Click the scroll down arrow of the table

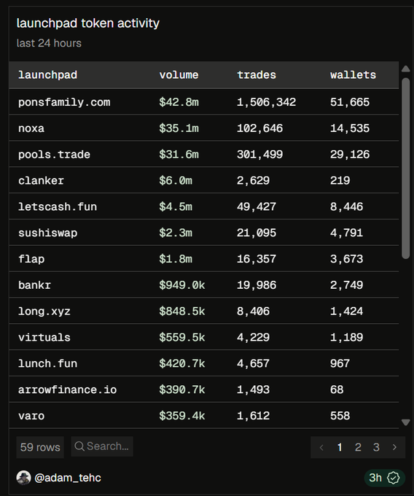[x=405, y=422]
